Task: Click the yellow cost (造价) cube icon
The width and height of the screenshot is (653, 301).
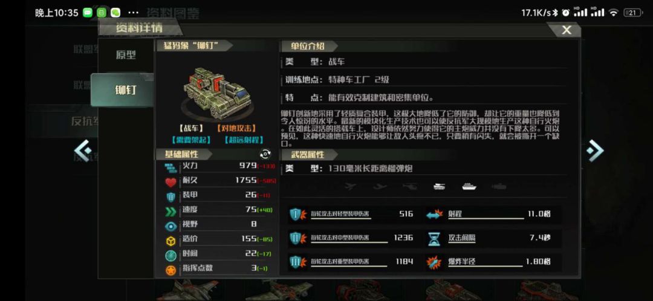Action: click(171, 241)
